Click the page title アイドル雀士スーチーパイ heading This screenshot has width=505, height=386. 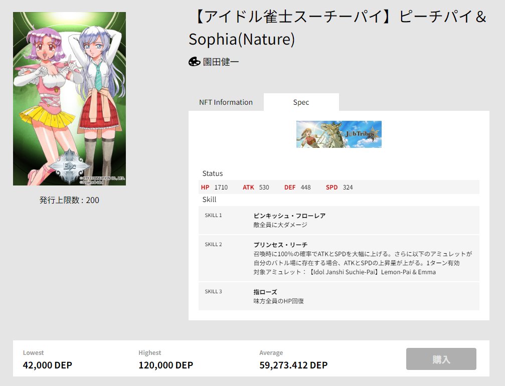coord(338,28)
